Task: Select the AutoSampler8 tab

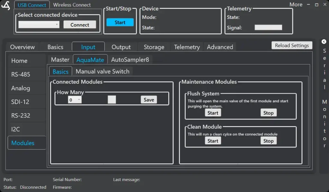Action: (x=130, y=59)
